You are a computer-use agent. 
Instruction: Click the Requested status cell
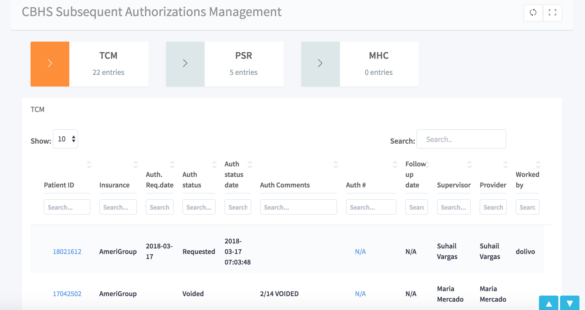coord(199,251)
